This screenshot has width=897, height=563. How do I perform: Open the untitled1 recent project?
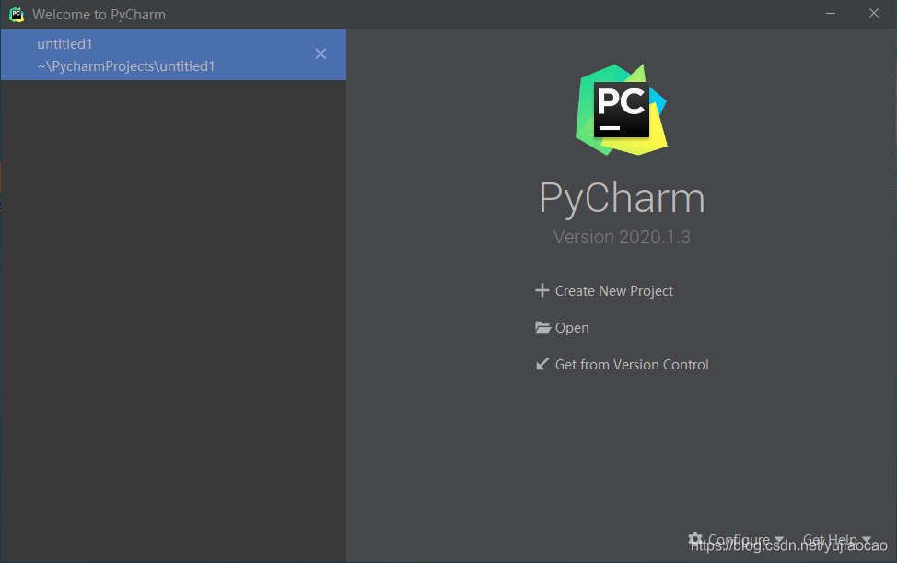pyautogui.click(x=173, y=55)
